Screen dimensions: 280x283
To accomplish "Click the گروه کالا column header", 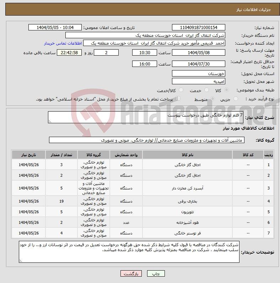I will click(94, 155).
